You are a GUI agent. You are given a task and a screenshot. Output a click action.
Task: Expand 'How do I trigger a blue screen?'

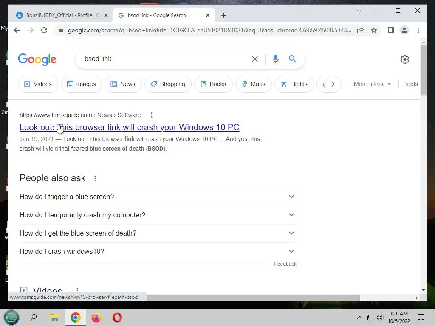click(158, 197)
